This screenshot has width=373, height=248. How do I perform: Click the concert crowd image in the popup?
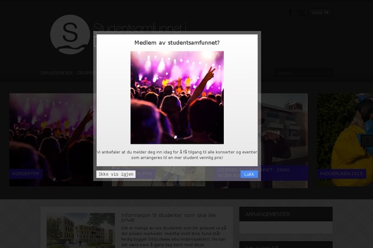pyautogui.click(x=177, y=97)
